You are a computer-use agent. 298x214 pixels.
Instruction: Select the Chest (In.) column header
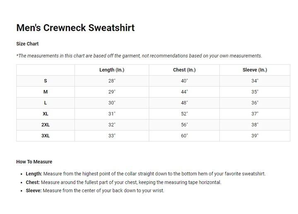[184, 70]
